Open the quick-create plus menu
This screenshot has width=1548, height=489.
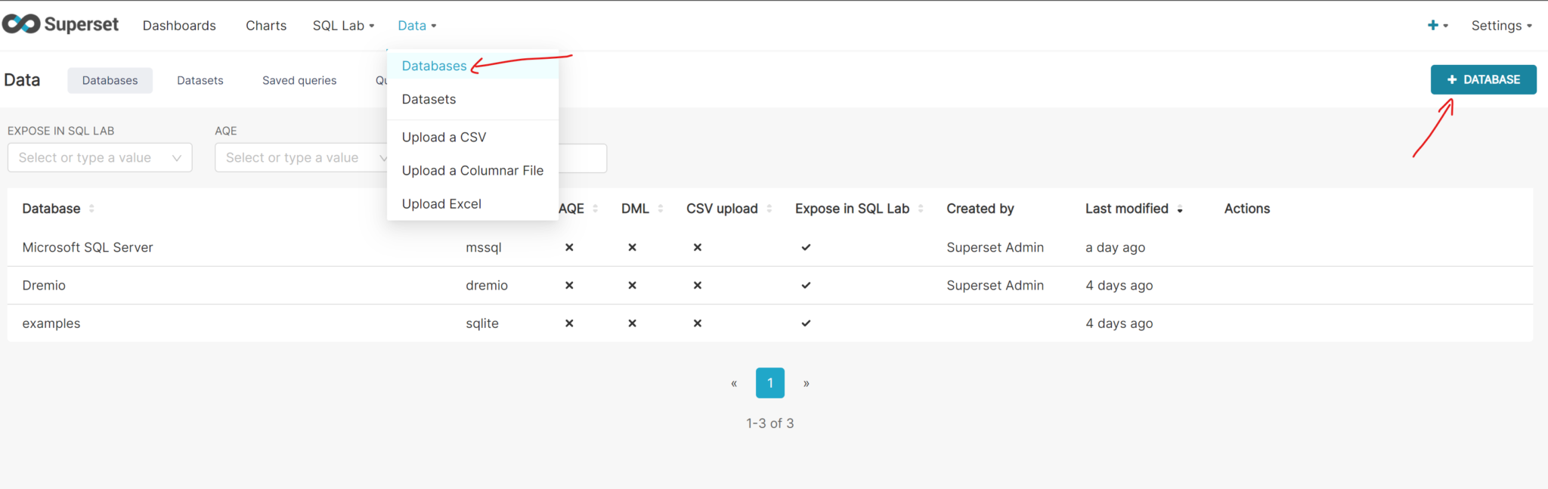coord(1435,25)
